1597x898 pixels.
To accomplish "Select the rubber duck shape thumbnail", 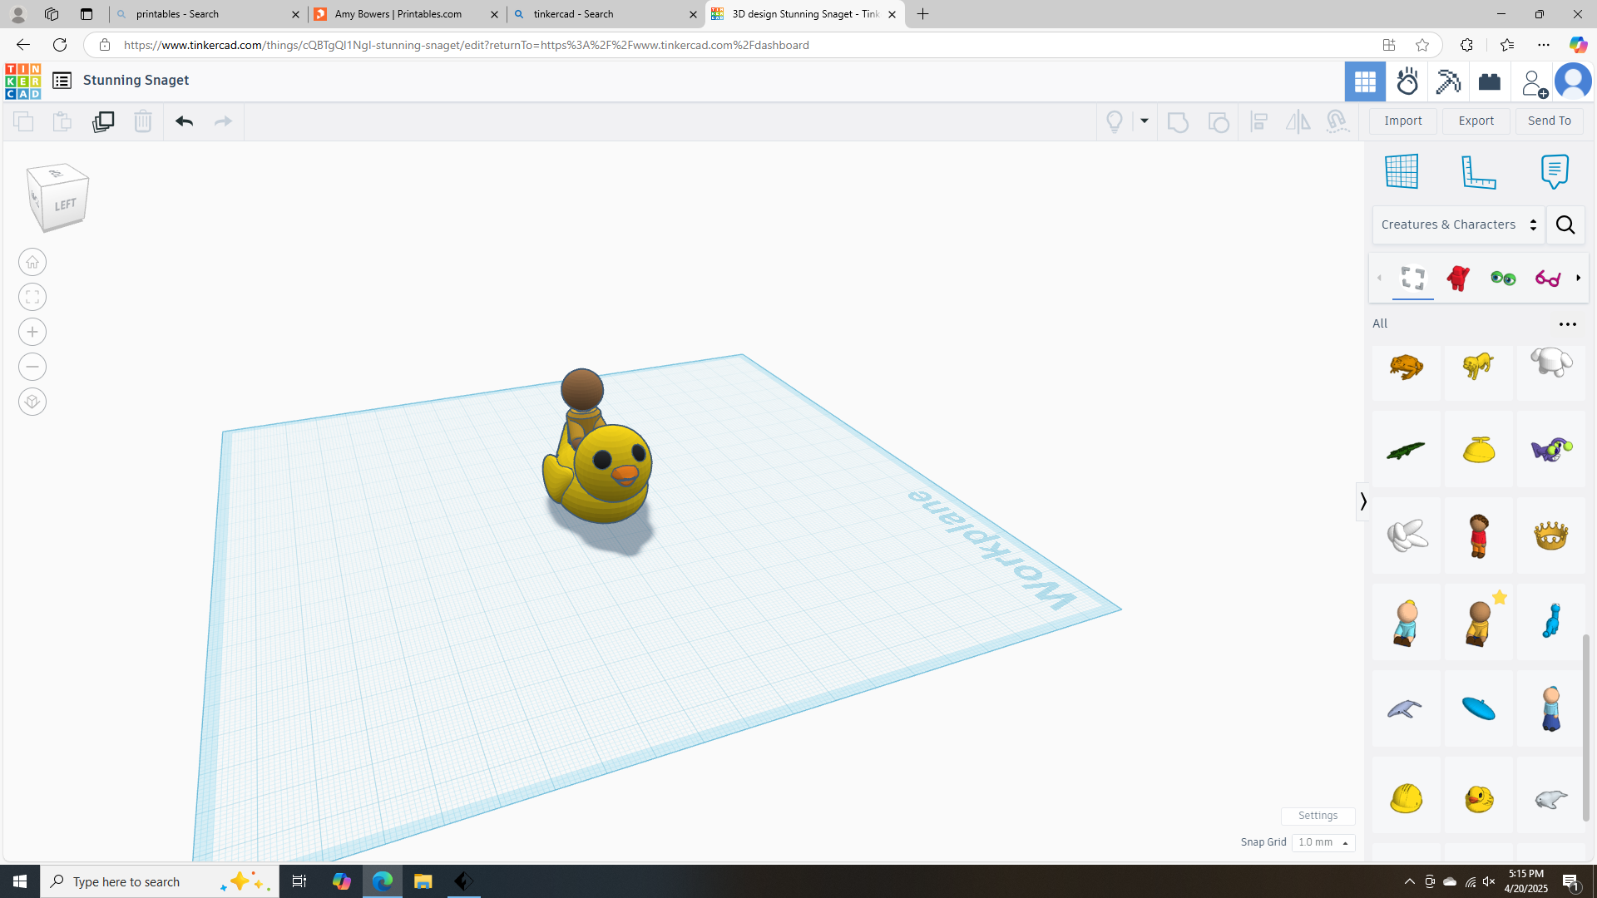I will (x=1479, y=797).
